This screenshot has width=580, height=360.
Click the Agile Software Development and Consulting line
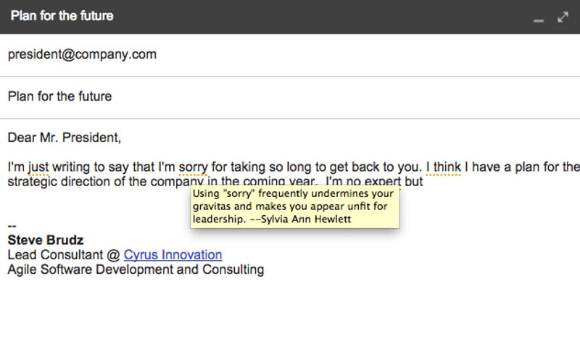[136, 270]
